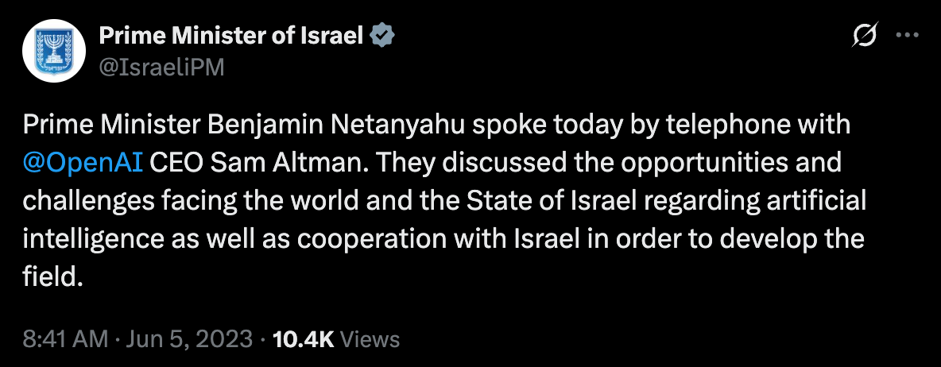Click the final word "field." of the tweet
The height and width of the screenshot is (367, 941).
[52, 277]
